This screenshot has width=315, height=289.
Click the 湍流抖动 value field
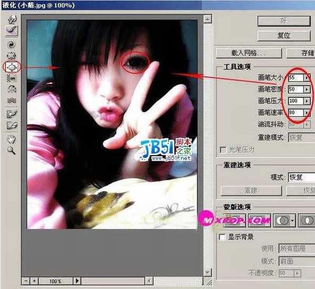pos(296,125)
